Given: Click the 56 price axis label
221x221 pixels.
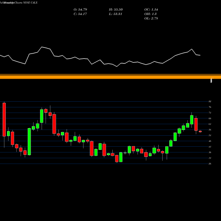Looking at the screenshot, I should coord(210,130).
